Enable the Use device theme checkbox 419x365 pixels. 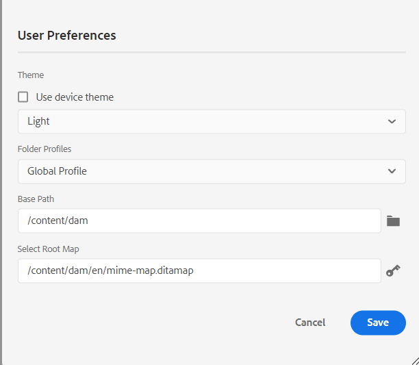coord(23,97)
